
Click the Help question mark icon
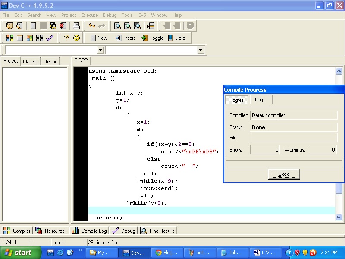(x=66, y=38)
